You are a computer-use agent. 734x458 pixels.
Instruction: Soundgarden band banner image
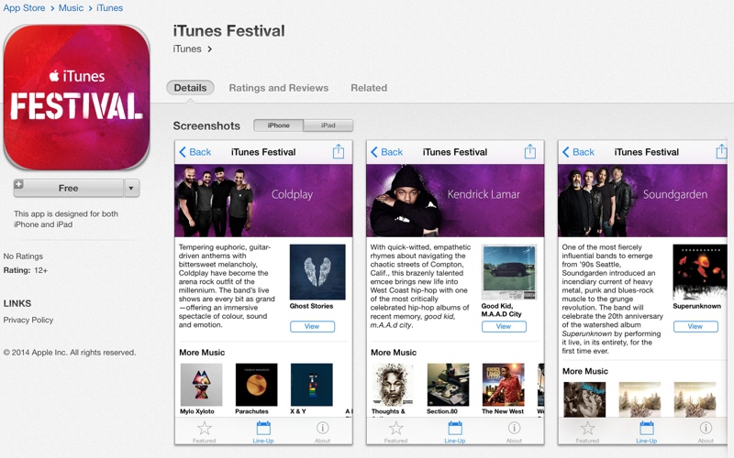[x=643, y=201]
